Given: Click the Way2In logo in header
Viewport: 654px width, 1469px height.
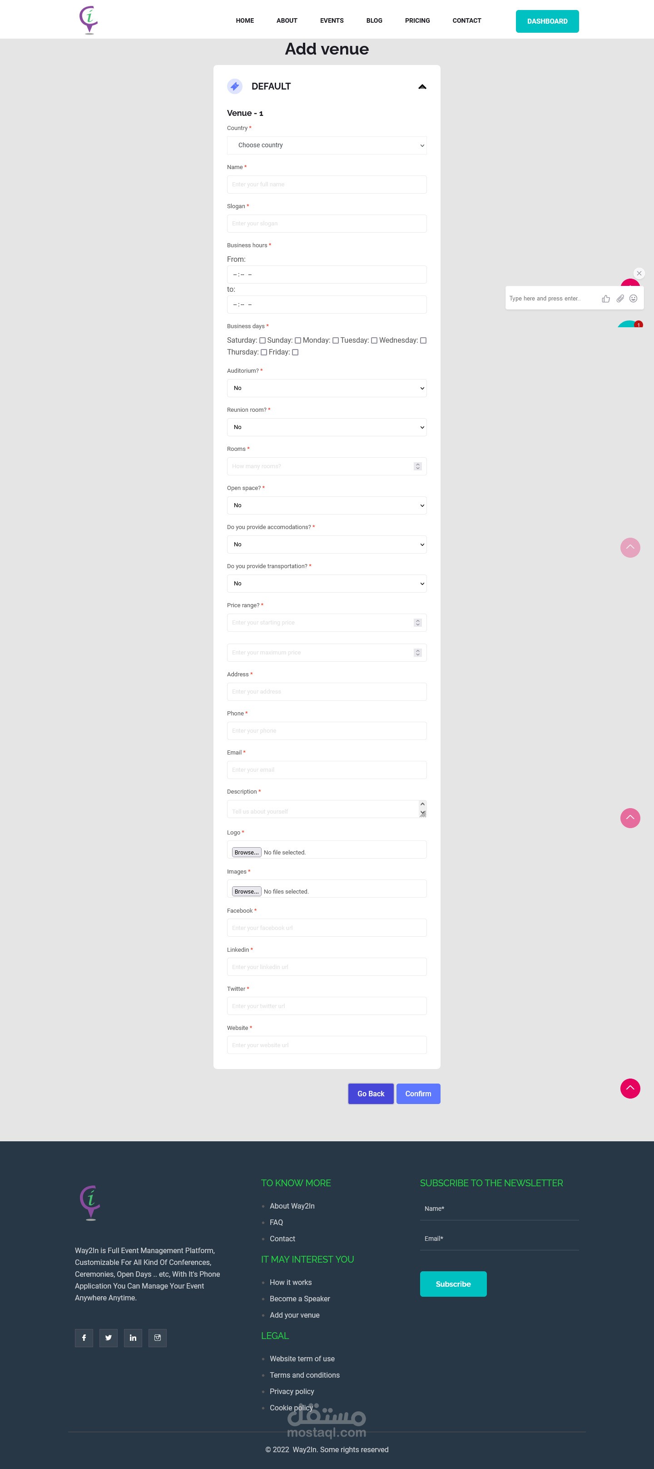Looking at the screenshot, I should 89,20.
